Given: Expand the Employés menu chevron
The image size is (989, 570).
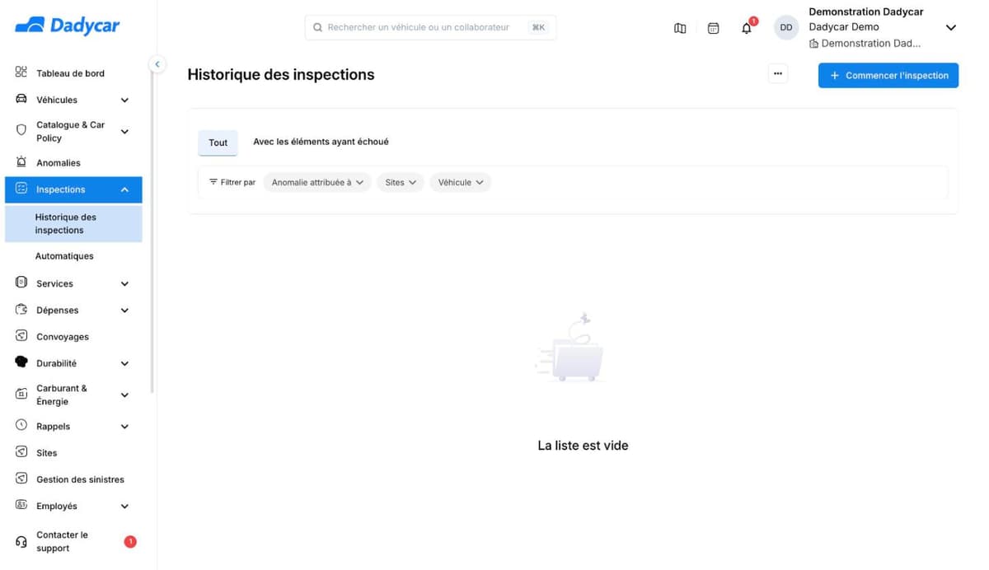Looking at the screenshot, I should (x=124, y=506).
